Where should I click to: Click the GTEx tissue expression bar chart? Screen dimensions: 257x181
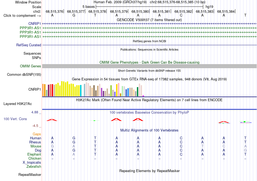click(x=93, y=89)
